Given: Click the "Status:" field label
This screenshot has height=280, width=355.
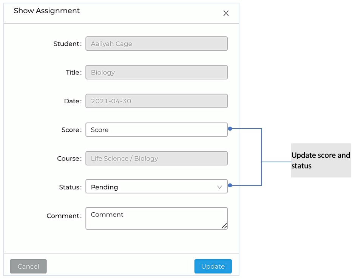Looking at the screenshot, I should [70, 187].
